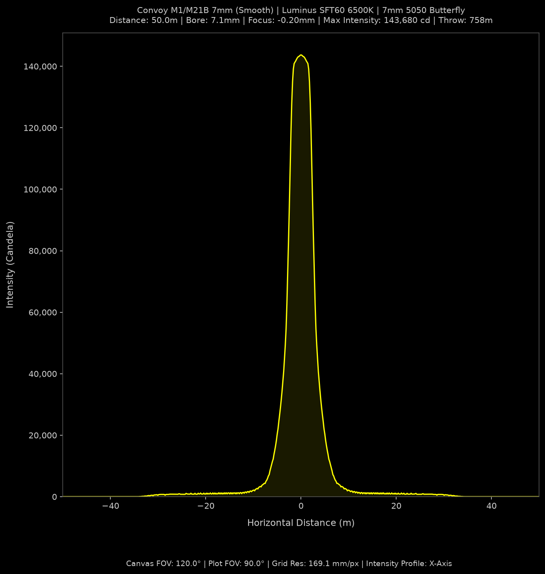Select the "Throw: 758m" subtitle value
This screenshot has height=574, width=545.
(466, 21)
